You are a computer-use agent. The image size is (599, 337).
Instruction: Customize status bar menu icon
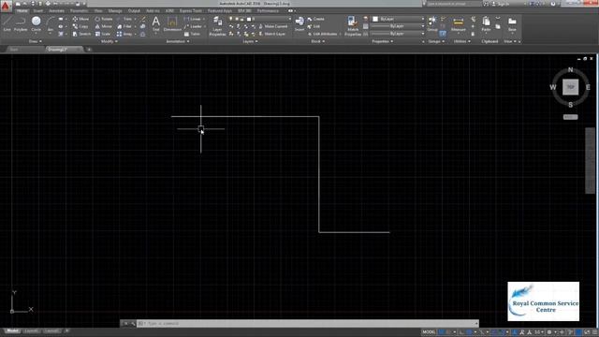coord(595,332)
